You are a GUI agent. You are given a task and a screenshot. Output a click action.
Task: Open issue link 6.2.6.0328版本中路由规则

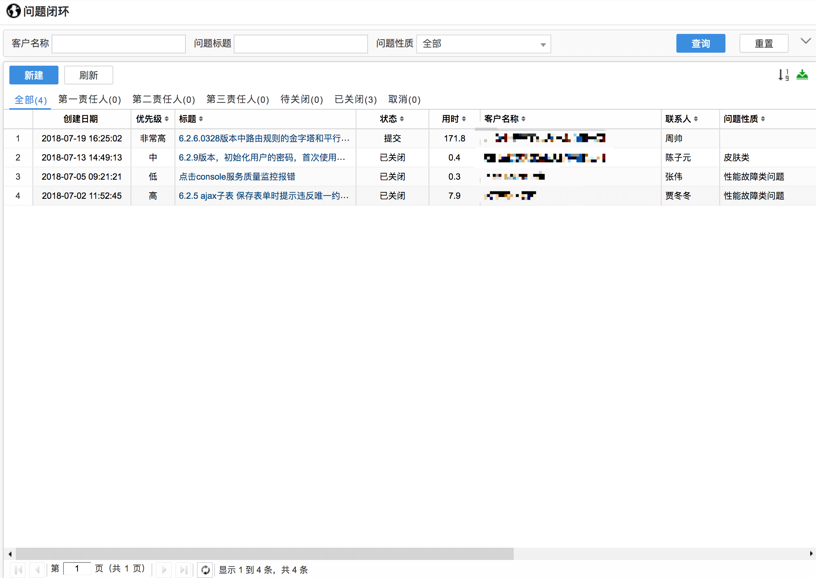[264, 138]
